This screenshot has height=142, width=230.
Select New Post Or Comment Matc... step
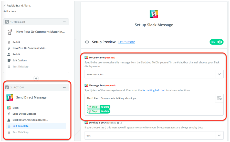click(30, 48)
